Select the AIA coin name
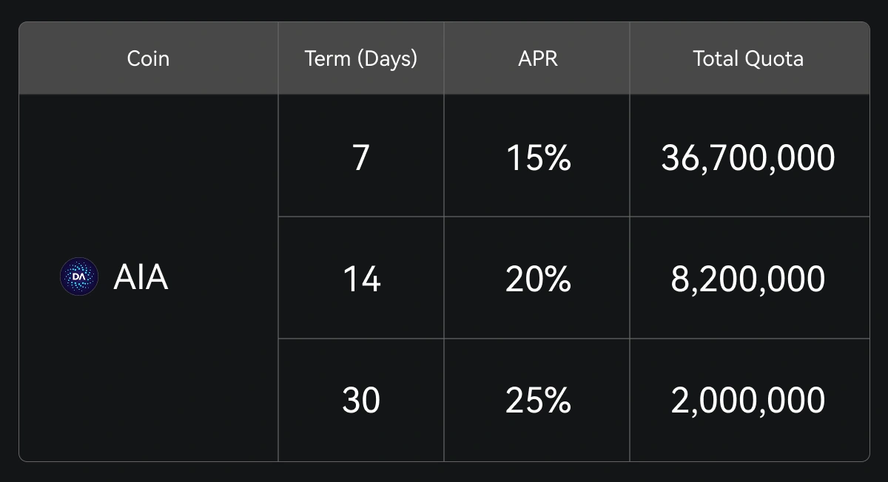 [141, 277]
